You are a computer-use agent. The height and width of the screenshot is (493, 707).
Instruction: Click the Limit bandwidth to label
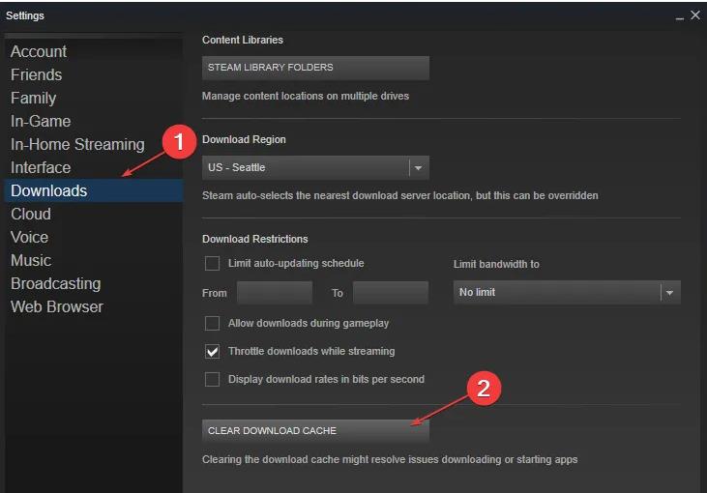(496, 264)
